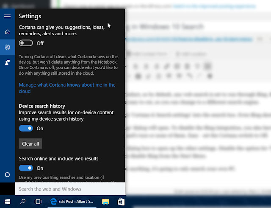271x208 pixels.
Task: Click the Clear all button
Action: click(x=30, y=144)
